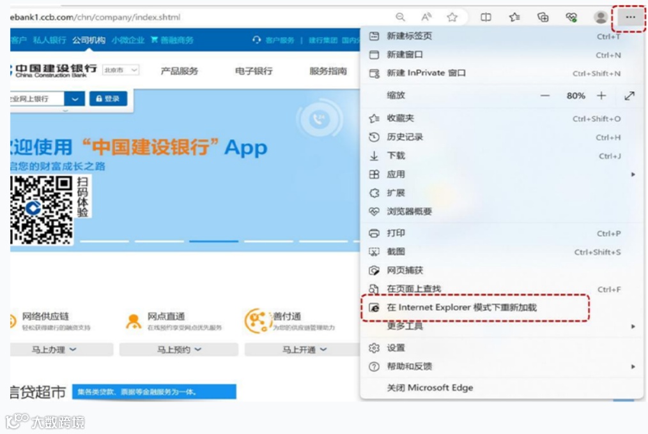Select 打印 menu item
648x434 pixels.
(x=501, y=234)
